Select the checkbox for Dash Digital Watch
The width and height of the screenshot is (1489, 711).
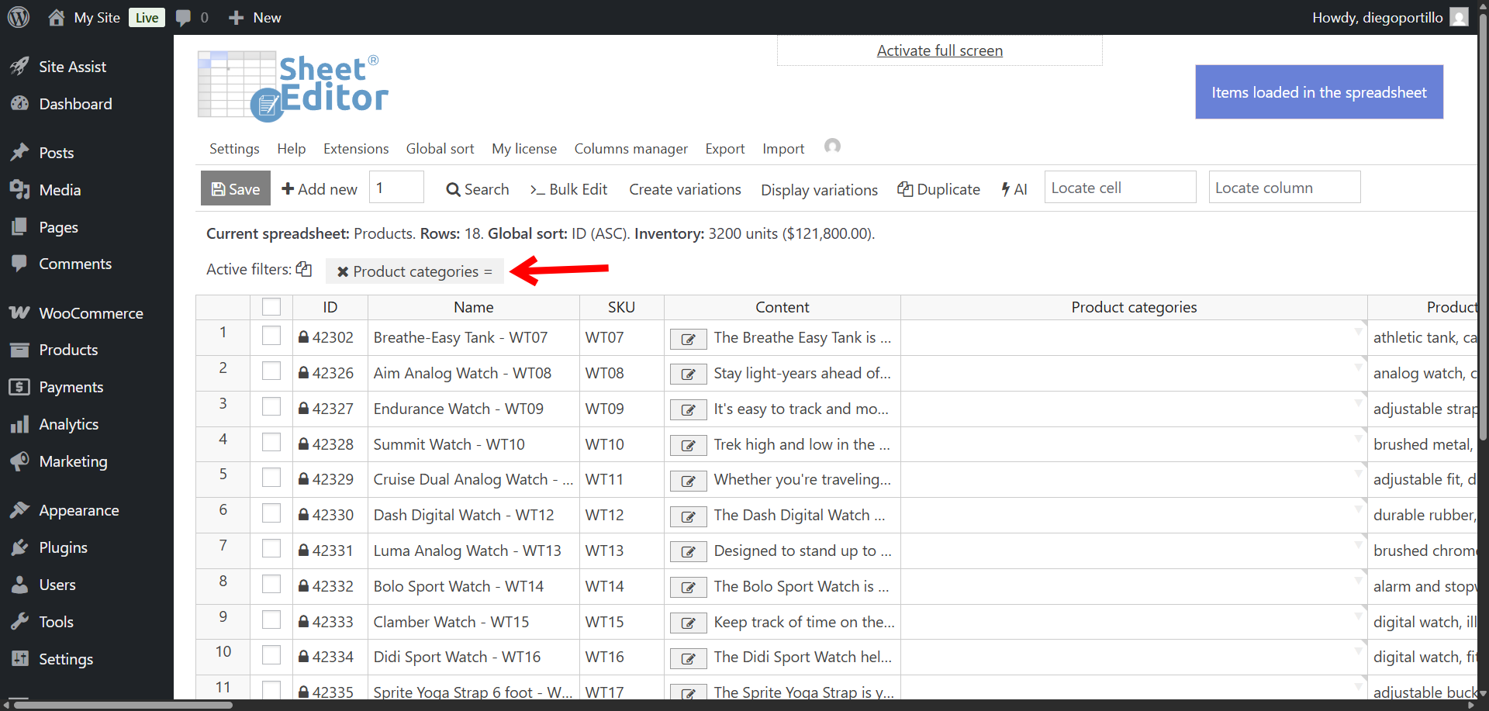tap(271, 513)
